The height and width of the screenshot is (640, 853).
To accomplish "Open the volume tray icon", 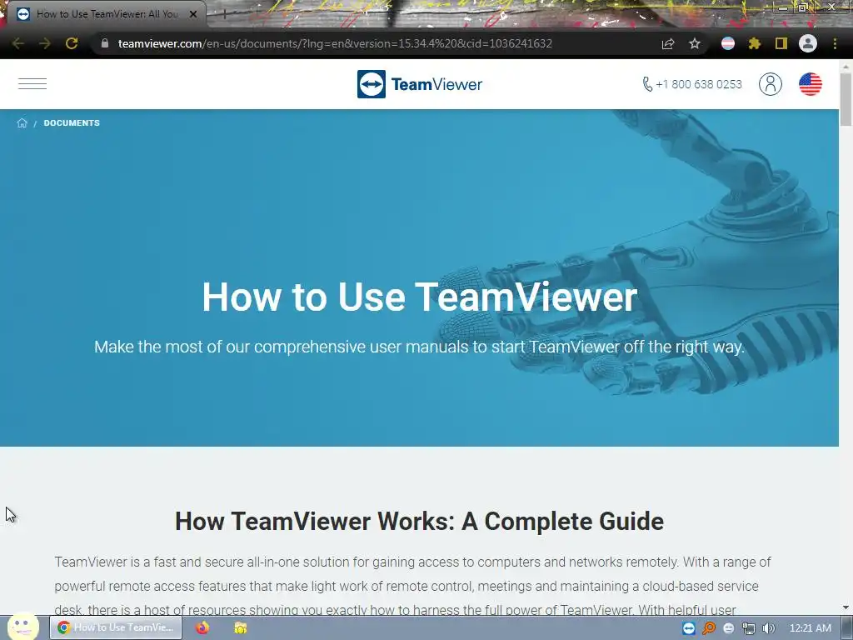I will coord(768,628).
